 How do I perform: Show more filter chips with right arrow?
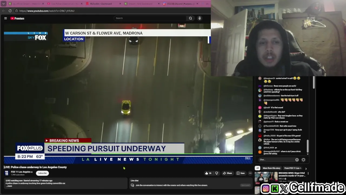306,168
